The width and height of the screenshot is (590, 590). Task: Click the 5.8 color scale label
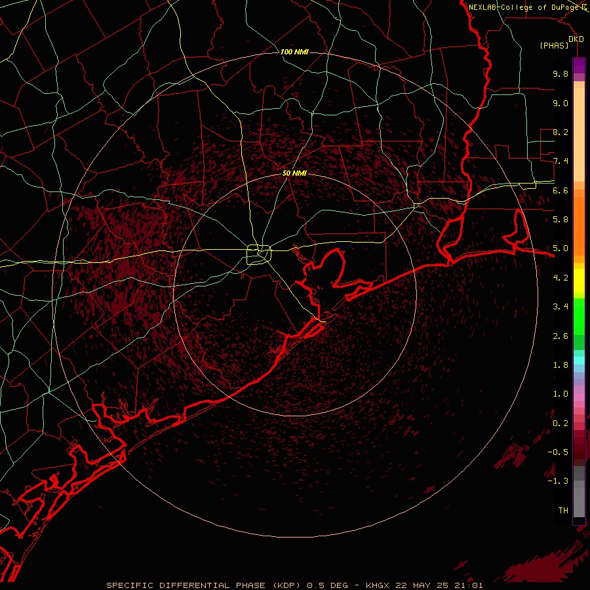(x=560, y=220)
